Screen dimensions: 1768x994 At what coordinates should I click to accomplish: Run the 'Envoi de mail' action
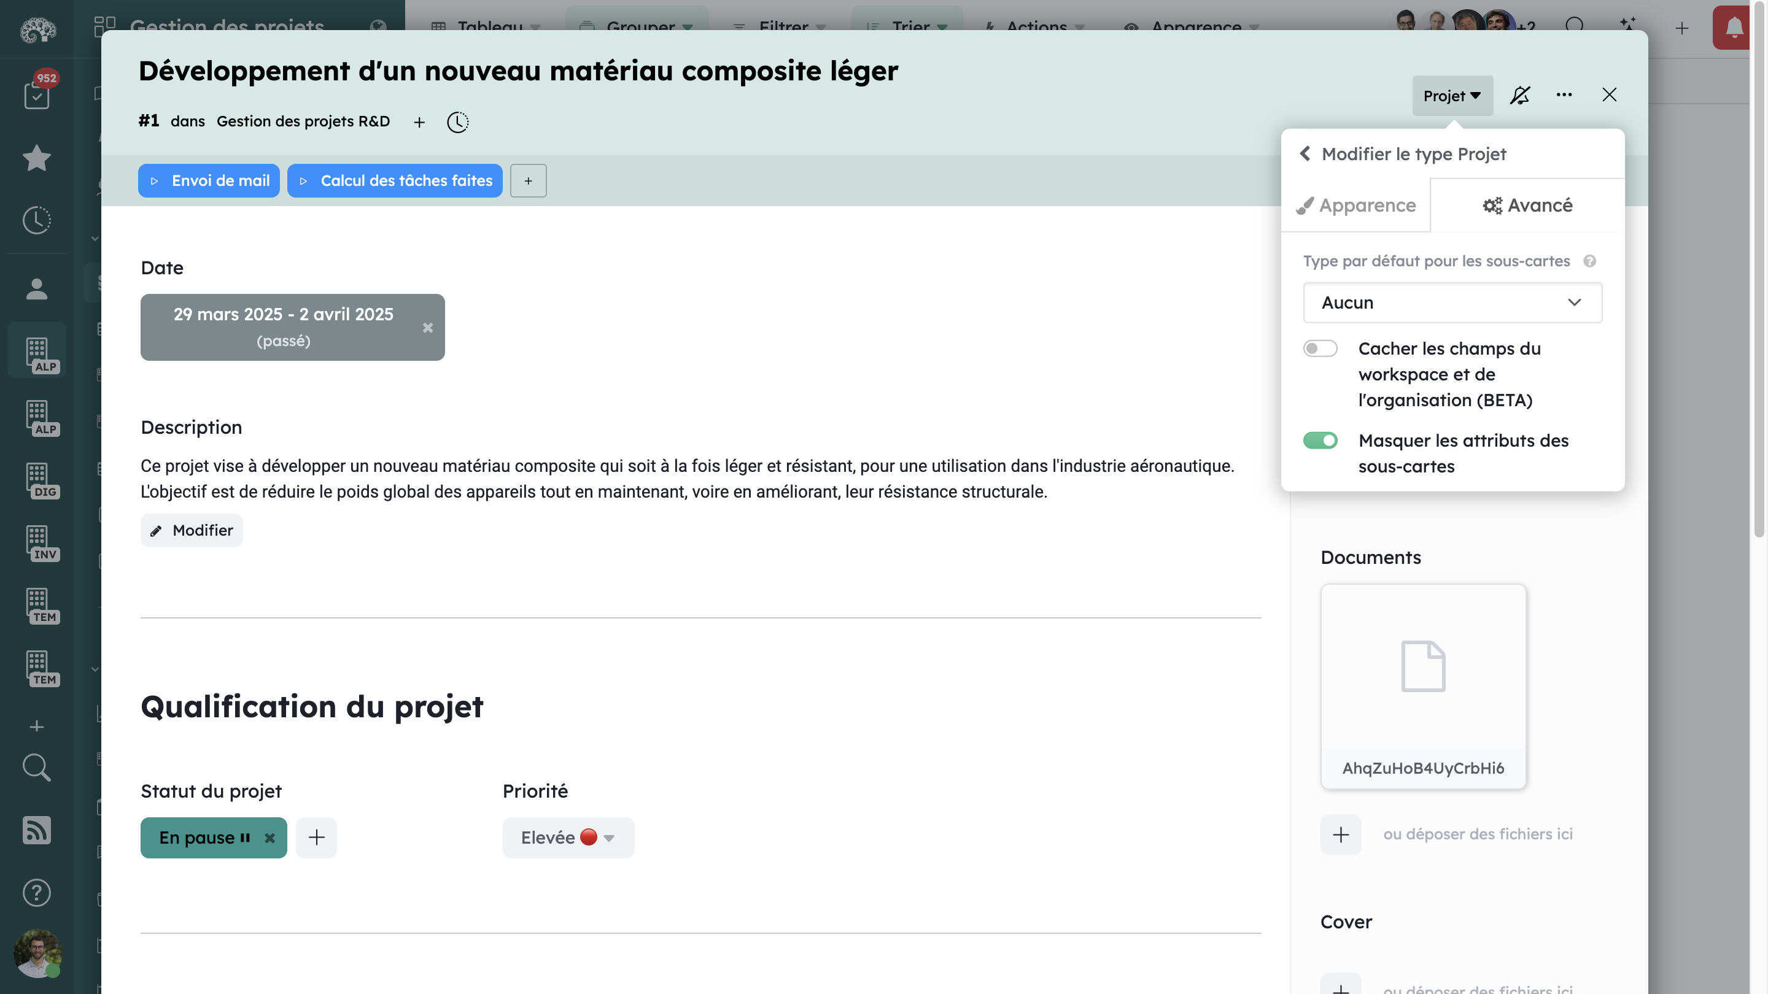click(x=209, y=180)
